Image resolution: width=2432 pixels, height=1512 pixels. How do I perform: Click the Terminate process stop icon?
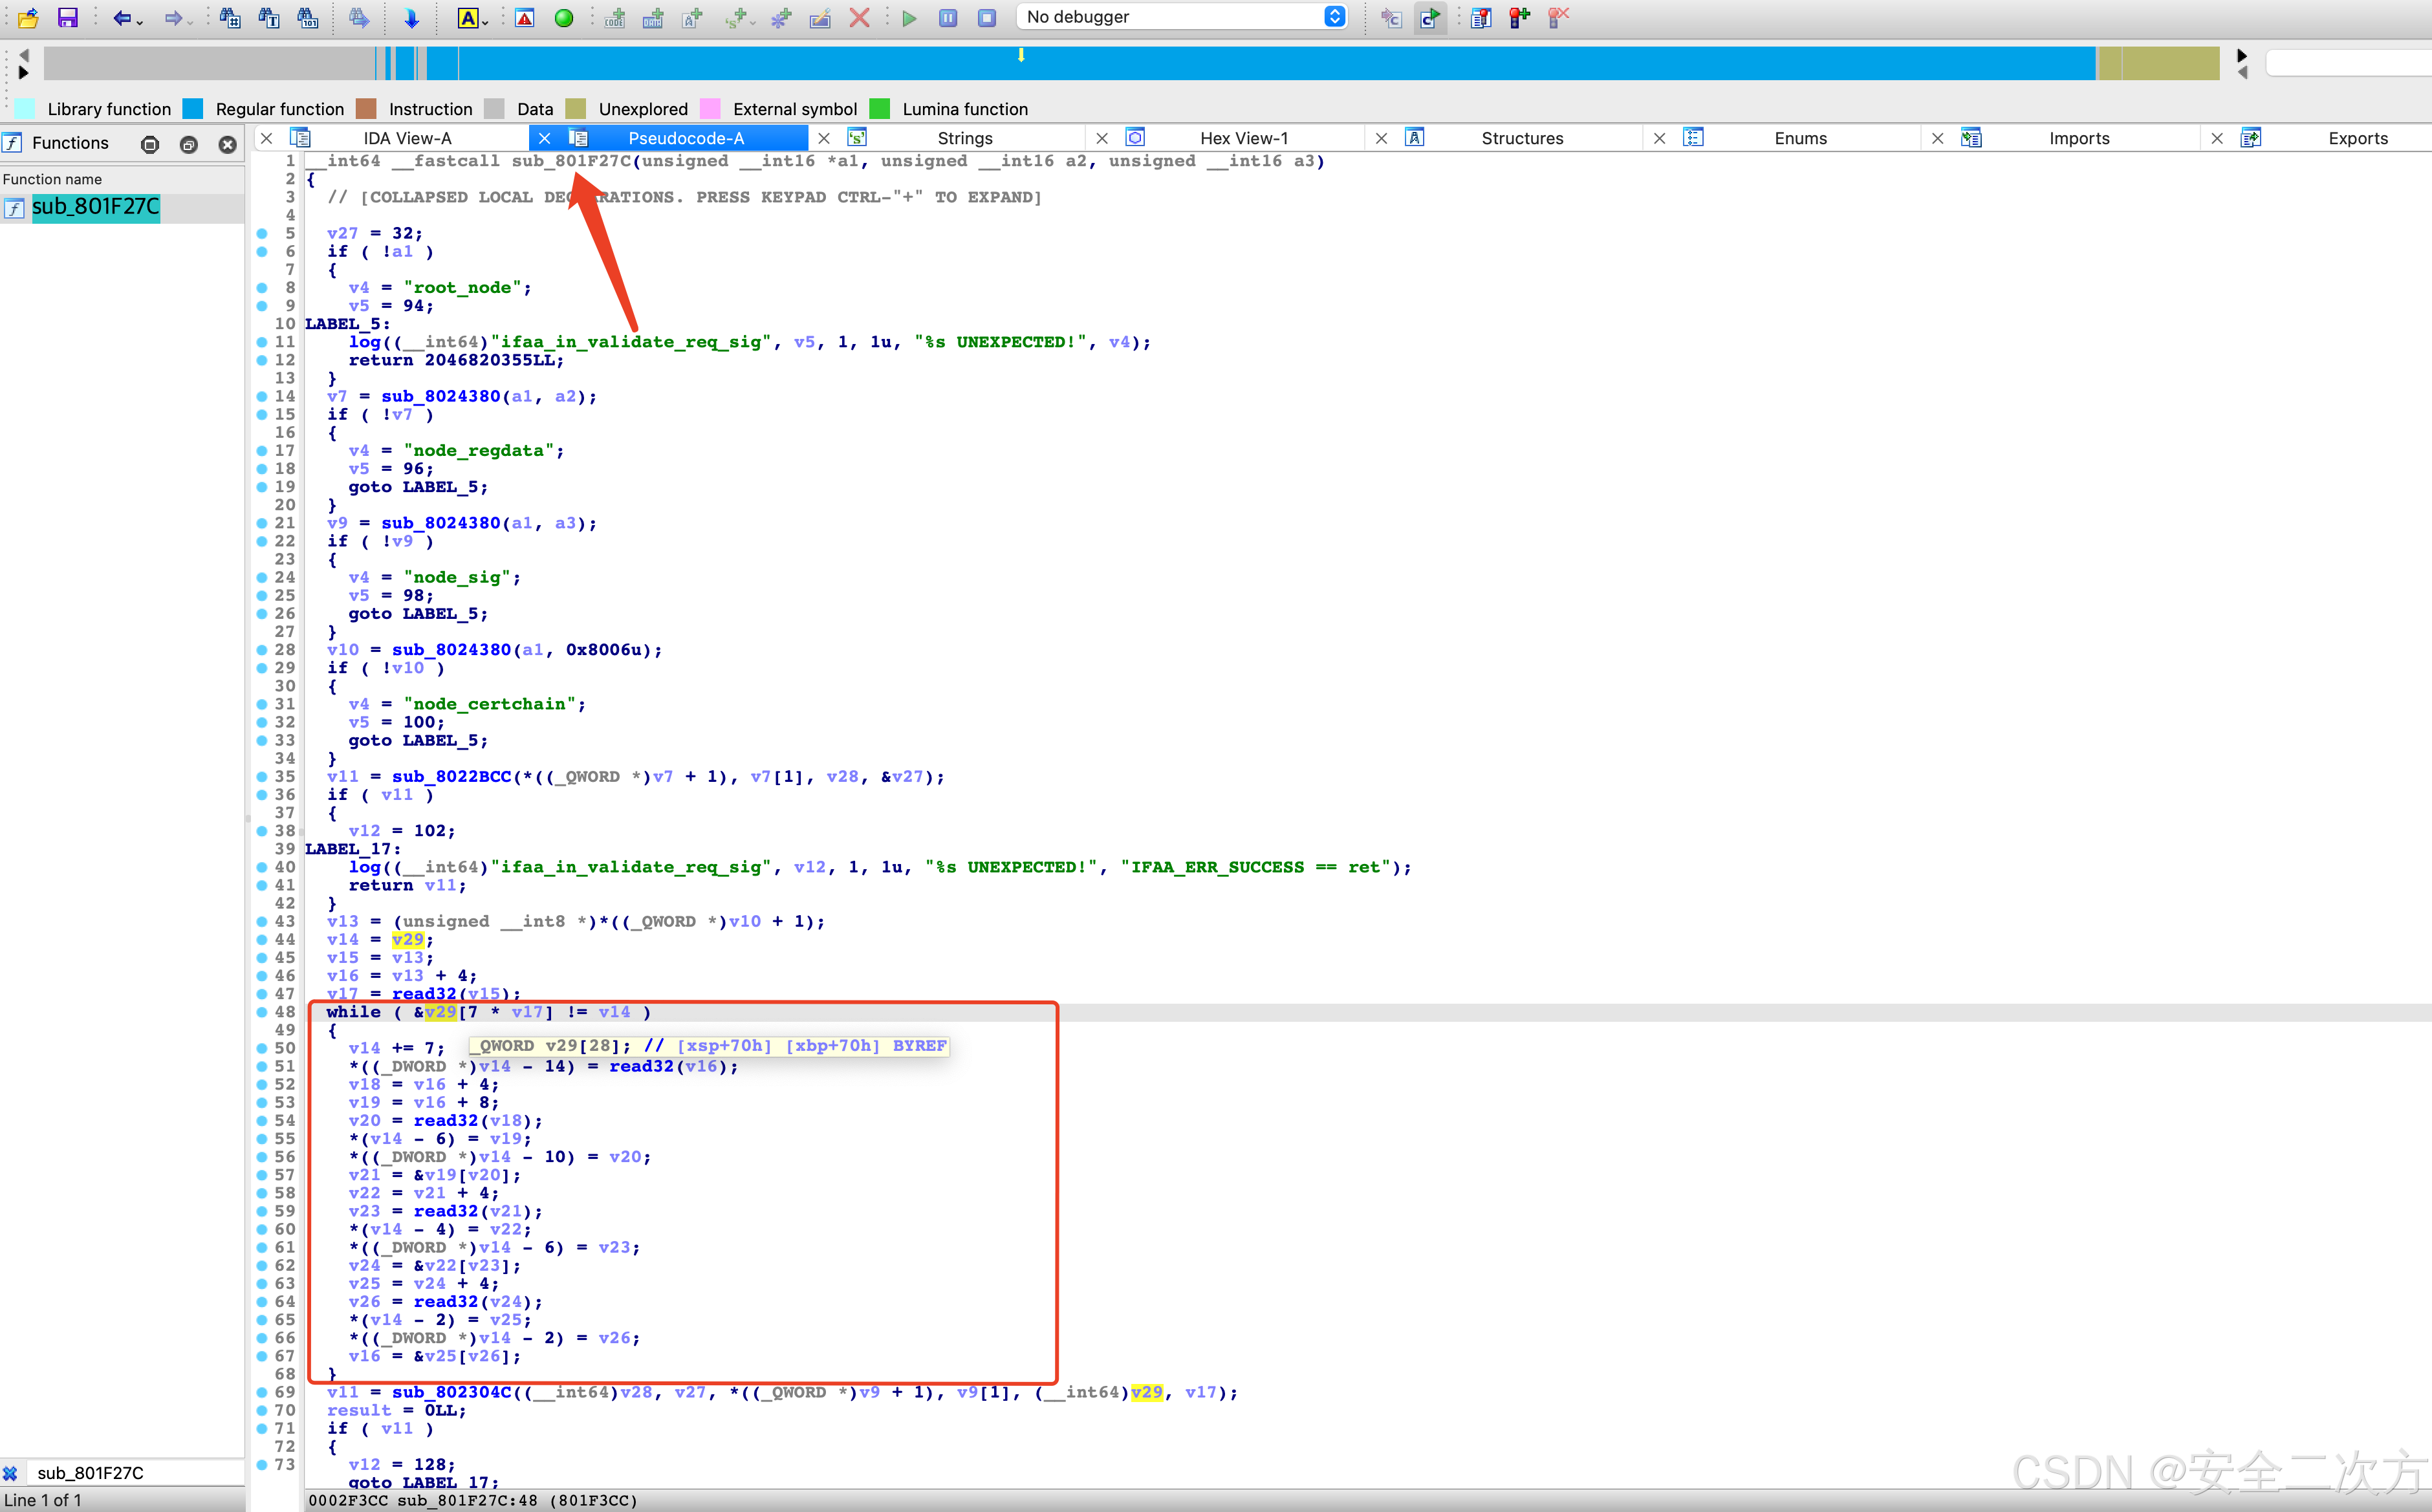coord(986,17)
